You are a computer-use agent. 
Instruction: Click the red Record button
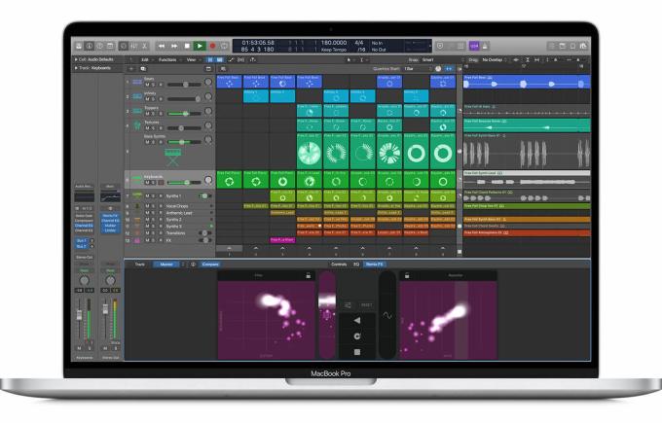click(213, 46)
